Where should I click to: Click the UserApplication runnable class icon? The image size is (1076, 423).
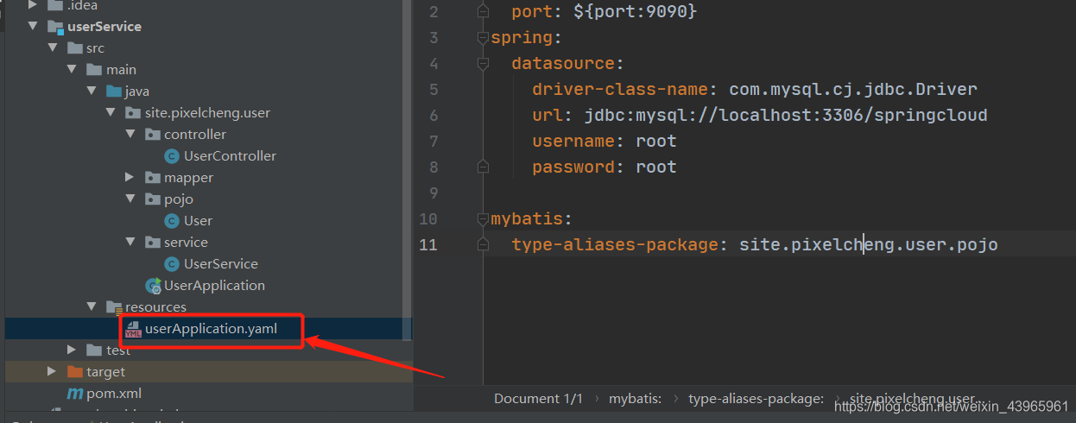pyautogui.click(x=153, y=285)
